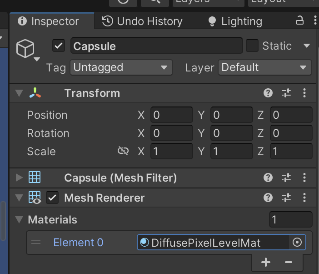Open the Lighting tab
The height and width of the screenshot is (274, 319).
[x=235, y=21]
